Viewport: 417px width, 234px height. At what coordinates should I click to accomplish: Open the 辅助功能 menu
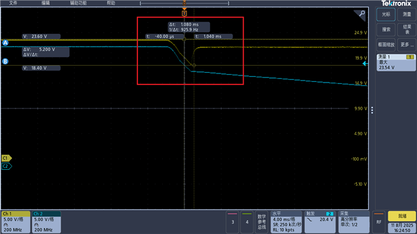78,3
